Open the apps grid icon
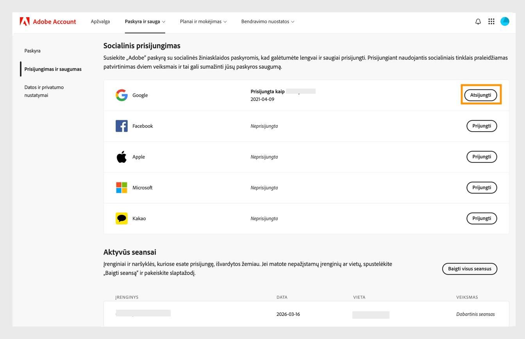 pyautogui.click(x=491, y=21)
